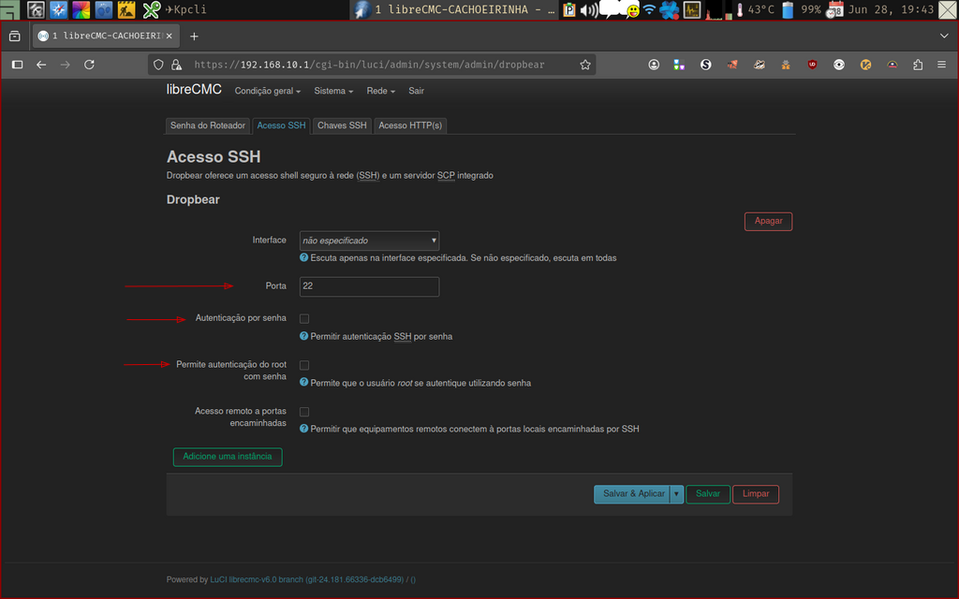Open the clipboard manager tray icon
The image size is (959, 599).
pos(568,9)
